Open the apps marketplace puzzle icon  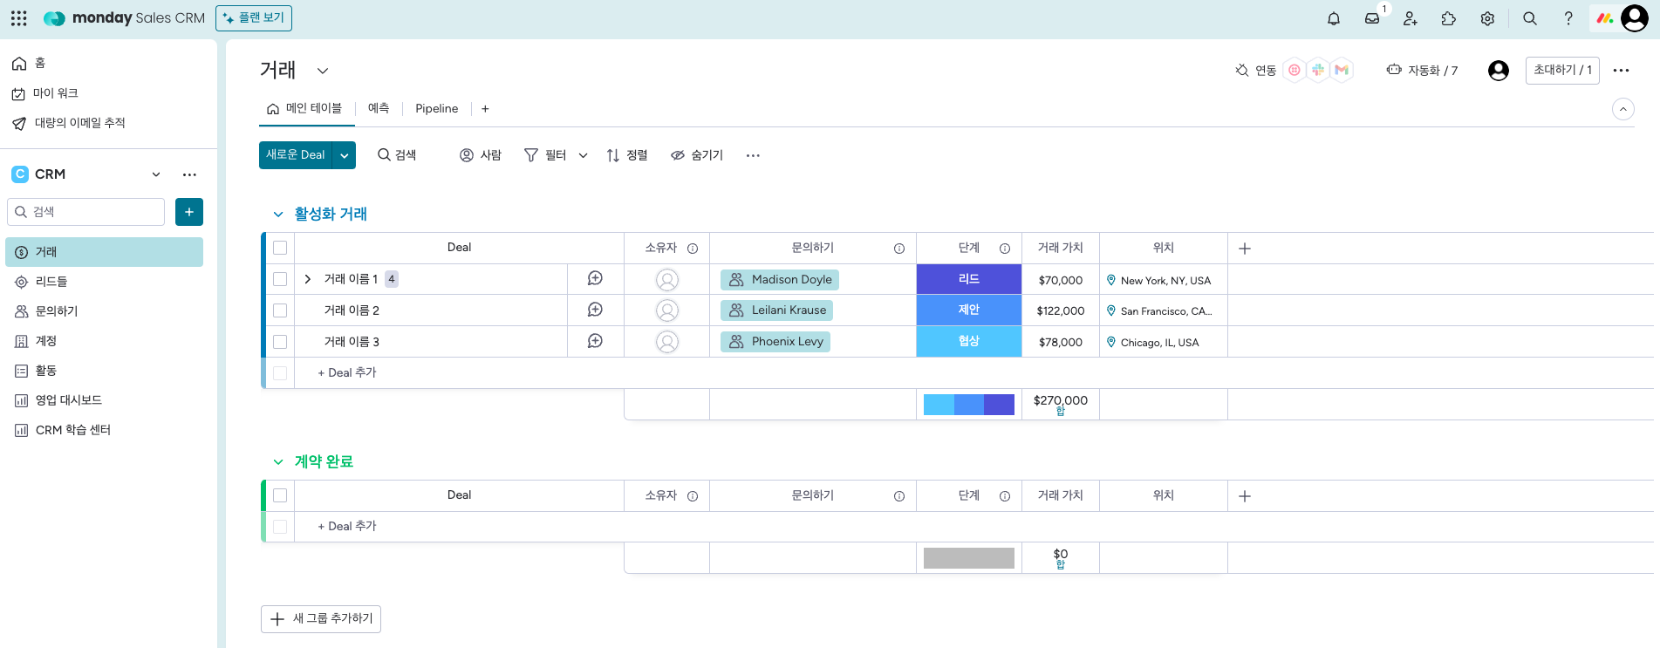(x=1449, y=18)
